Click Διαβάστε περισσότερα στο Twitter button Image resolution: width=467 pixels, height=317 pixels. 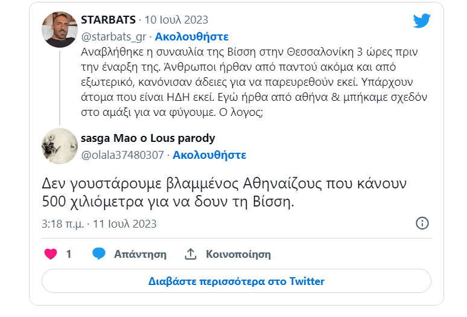(236, 281)
